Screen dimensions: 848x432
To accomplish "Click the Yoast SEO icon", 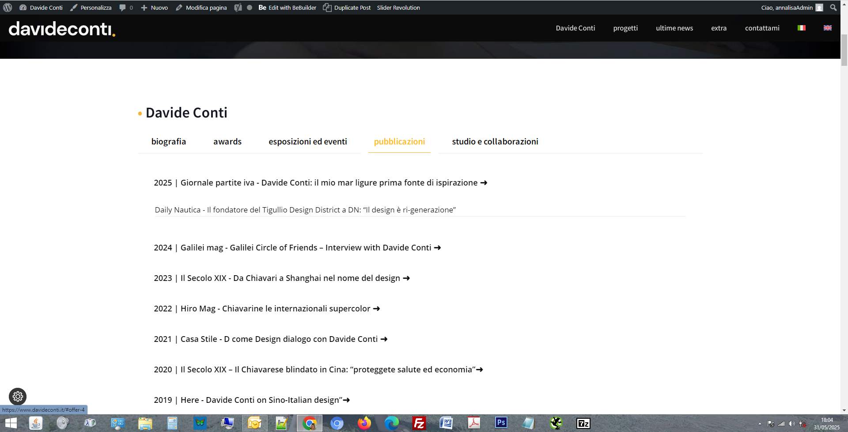I will click(238, 8).
